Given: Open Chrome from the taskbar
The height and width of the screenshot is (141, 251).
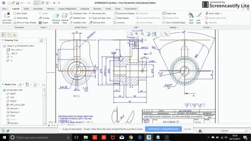Looking at the screenshot, I should tap(131, 137).
